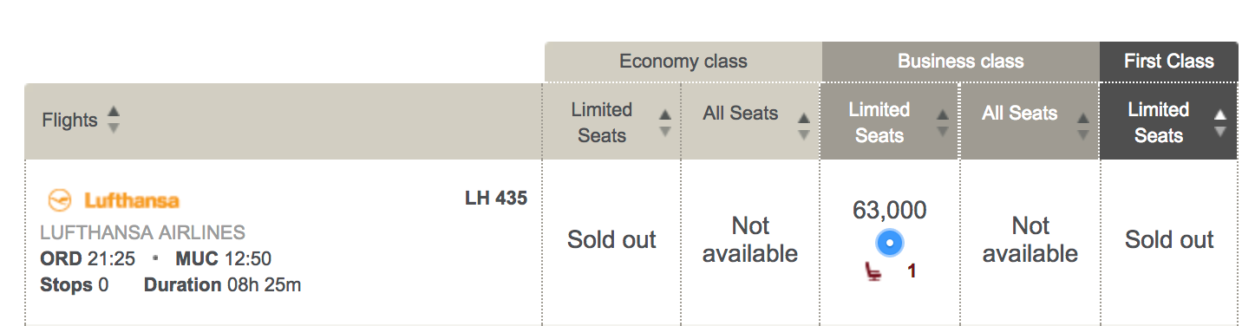Screen dimensions: 1242x326
Task: Select the Economy class header tab
Action: (x=683, y=62)
